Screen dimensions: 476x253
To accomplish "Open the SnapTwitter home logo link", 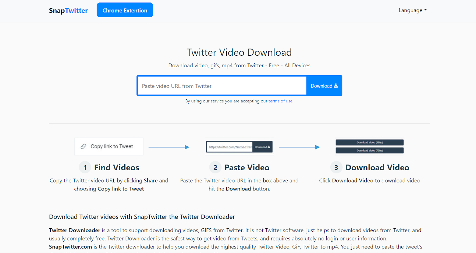I will (x=68, y=10).
